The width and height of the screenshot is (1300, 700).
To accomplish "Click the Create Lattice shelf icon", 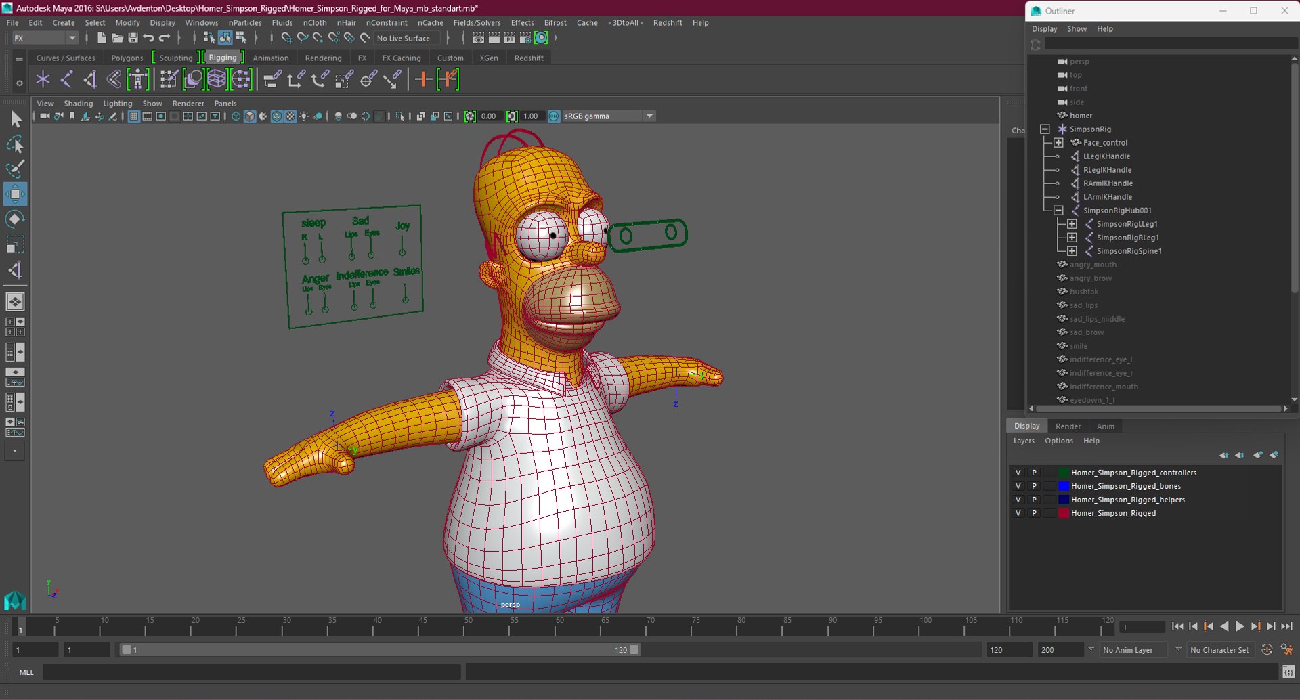I will pos(217,79).
